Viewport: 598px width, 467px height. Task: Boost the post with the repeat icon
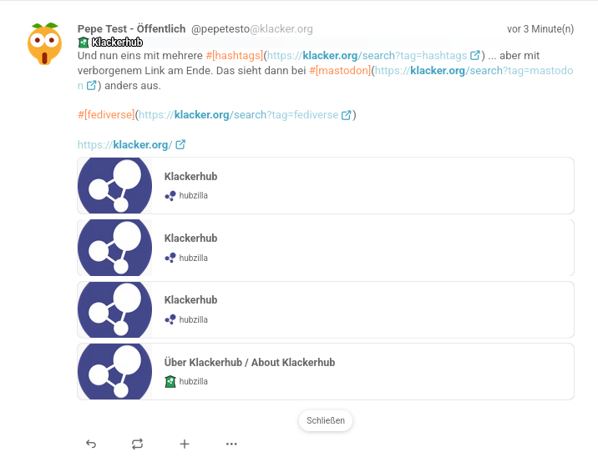click(138, 444)
